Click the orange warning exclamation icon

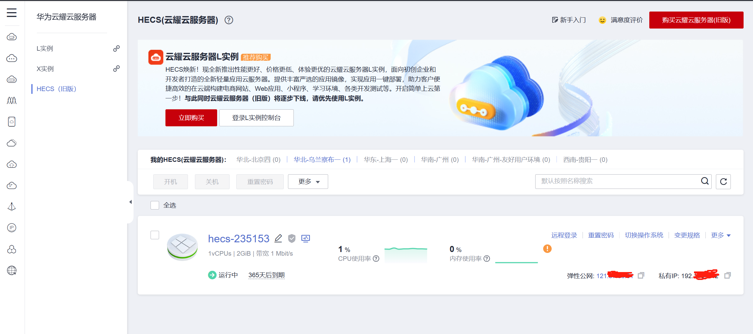click(547, 249)
